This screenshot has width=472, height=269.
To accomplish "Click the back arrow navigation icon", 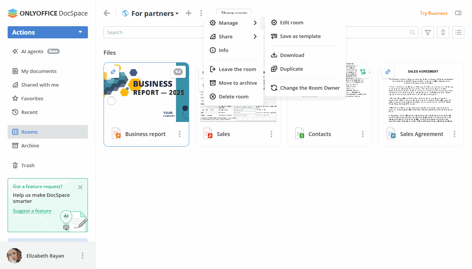I will pyautogui.click(x=107, y=13).
